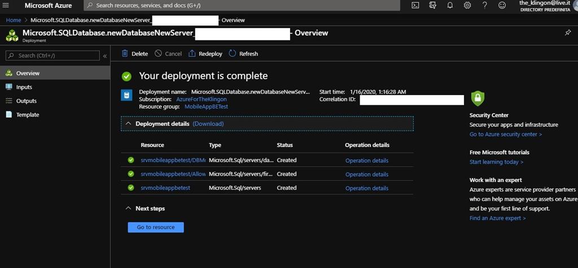This screenshot has width=578, height=268.
Task: Click status check for srvmobileappbetest/DBM row
Action: click(x=131, y=160)
